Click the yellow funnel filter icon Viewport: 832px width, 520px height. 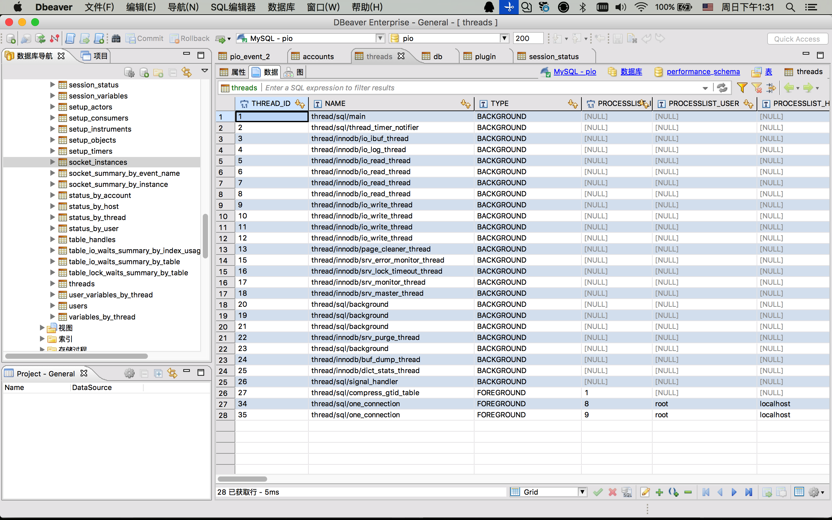(742, 88)
